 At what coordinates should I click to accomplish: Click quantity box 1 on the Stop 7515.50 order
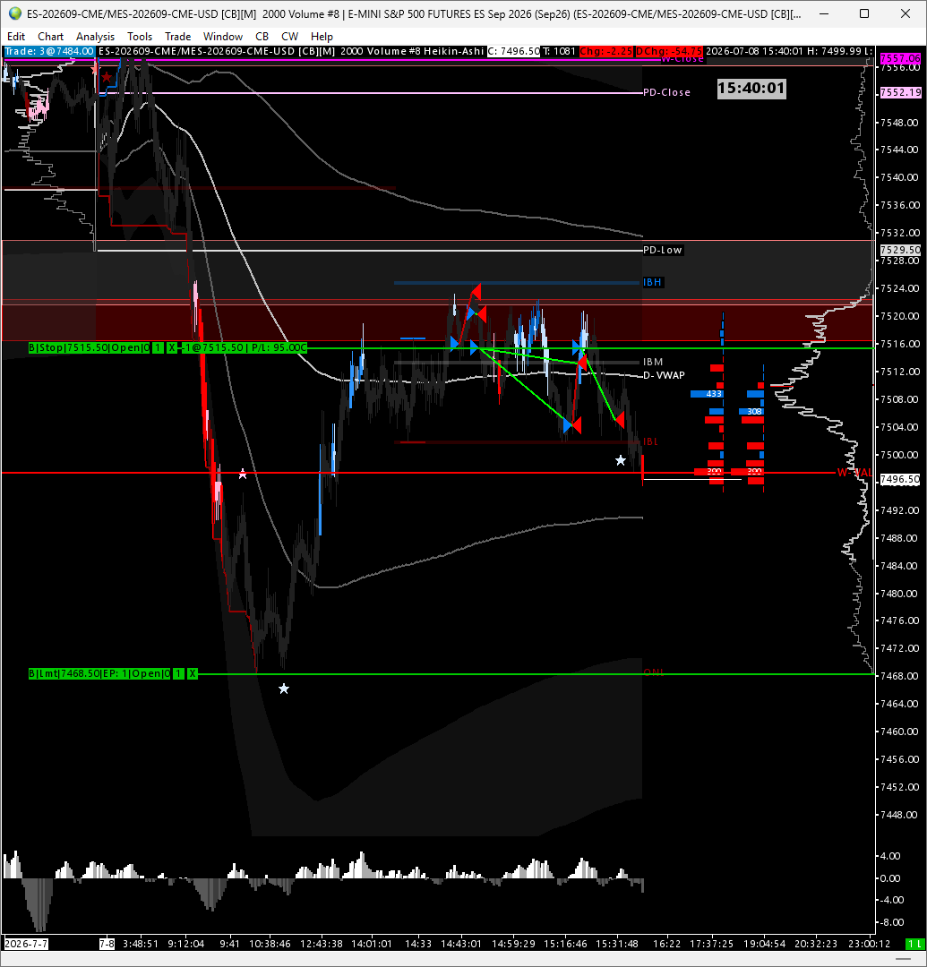(x=158, y=347)
